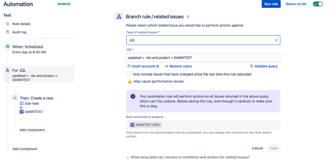
Task: Click the Sub-task issue type icon
Action: pyautogui.click(x=21, y=103)
